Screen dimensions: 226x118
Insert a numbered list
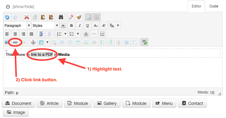tap(59, 34)
